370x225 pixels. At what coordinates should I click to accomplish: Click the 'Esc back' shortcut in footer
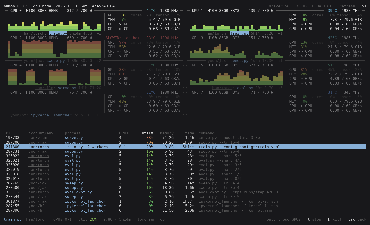357,219
